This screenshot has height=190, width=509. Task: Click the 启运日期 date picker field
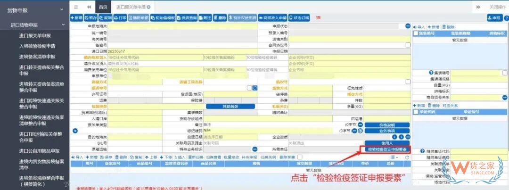(x=230, y=137)
